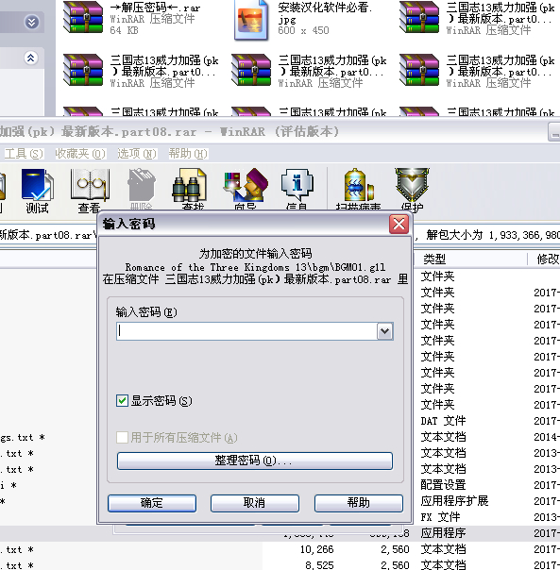Toggle the Show password (显示密码) checkbox
This screenshot has height=570, width=560.
(x=122, y=400)
